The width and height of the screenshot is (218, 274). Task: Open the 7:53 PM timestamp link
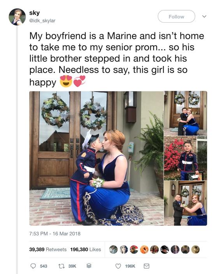pyautogui.click(x=55, y=233)
